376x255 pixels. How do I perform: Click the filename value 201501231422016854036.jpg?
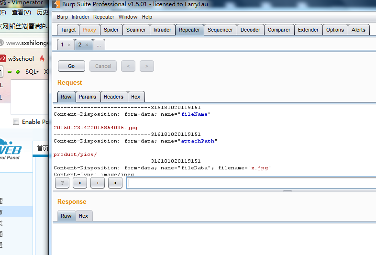(x=96, y=128)
